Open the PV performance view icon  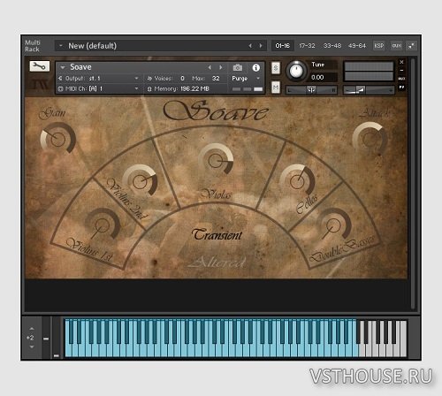401,88
